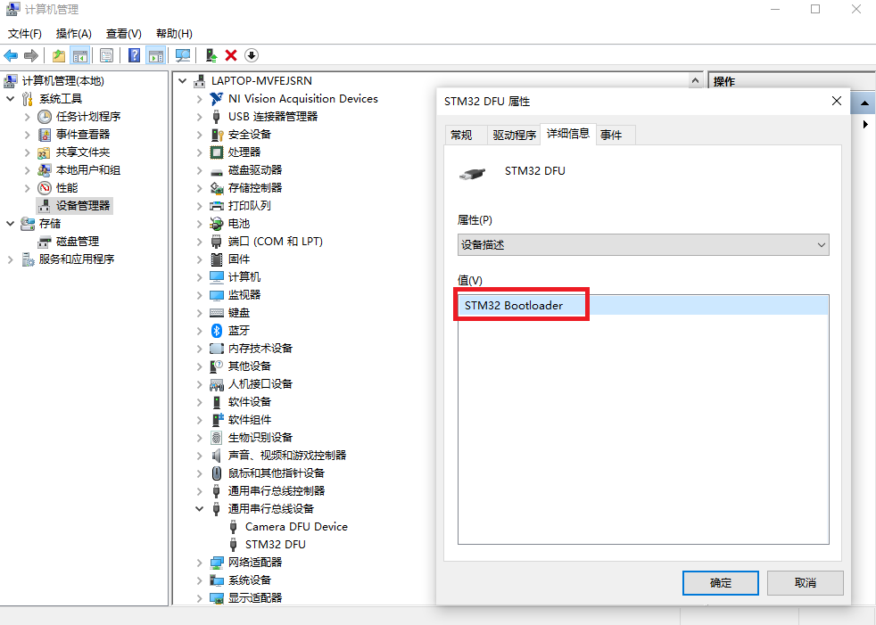Screen dimensions: 876x625
Task: Click Display adapters (显示适配器) category
Action: click(255, 597)
